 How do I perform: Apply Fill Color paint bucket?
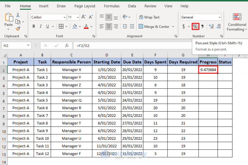point(75,26)
